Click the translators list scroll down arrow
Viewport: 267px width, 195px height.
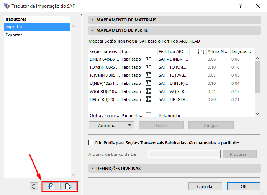click(x=74, y=175)
